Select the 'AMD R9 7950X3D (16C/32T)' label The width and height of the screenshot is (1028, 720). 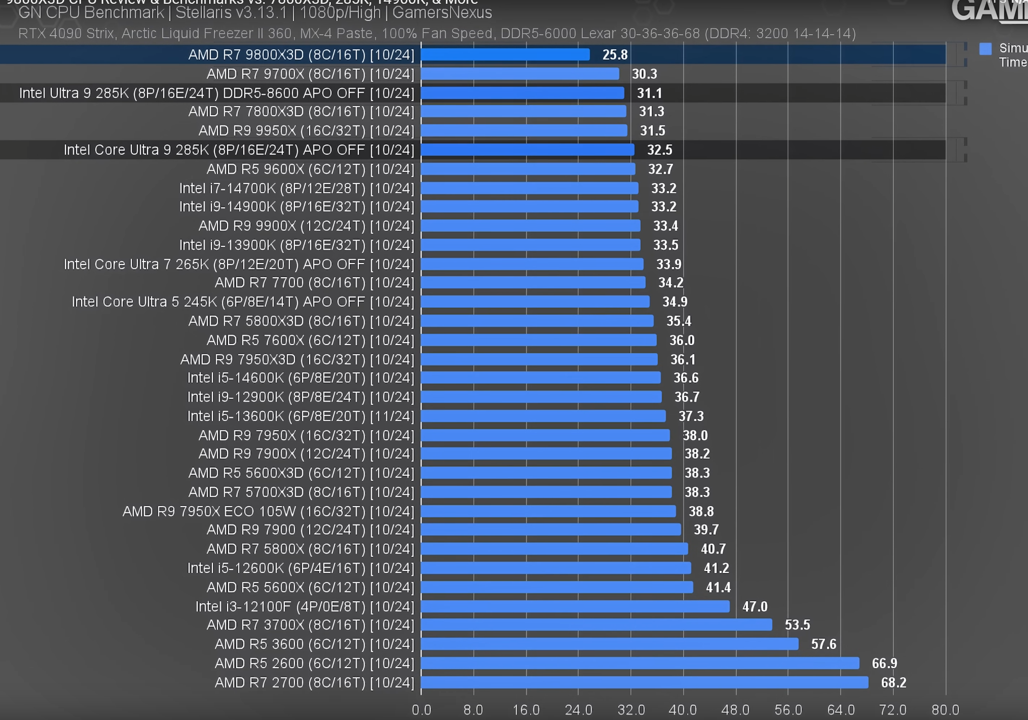pyautogui.click(x=297, y=360)
